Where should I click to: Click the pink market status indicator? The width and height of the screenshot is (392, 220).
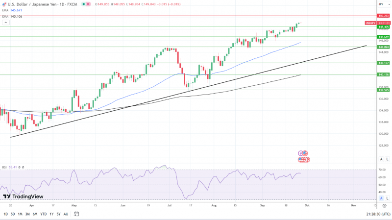(x=88, y=4)
